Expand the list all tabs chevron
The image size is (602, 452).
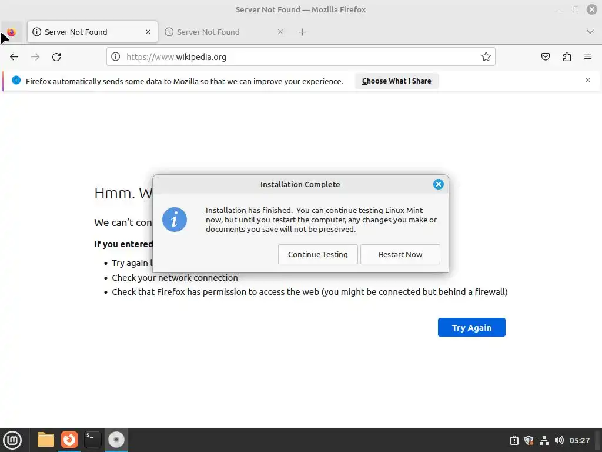click(590, 32)
